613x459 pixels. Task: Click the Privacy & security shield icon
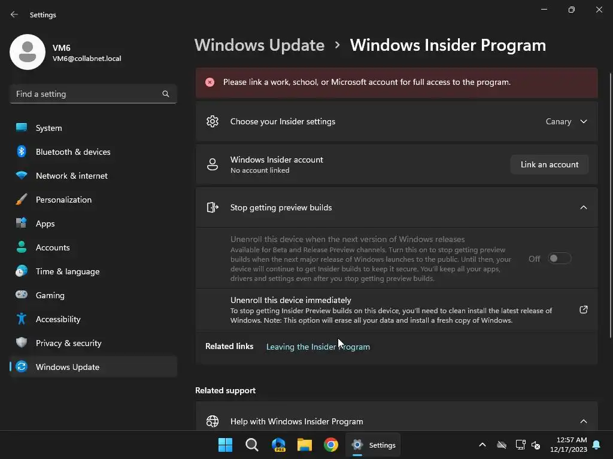coord(22,342)
